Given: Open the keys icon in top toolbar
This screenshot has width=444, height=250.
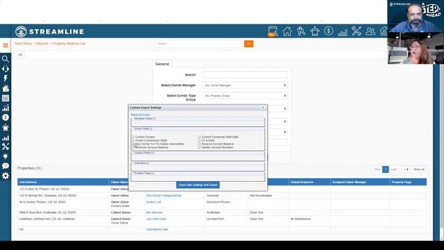Looking at the screenshot, I should (x=301, y=31).
